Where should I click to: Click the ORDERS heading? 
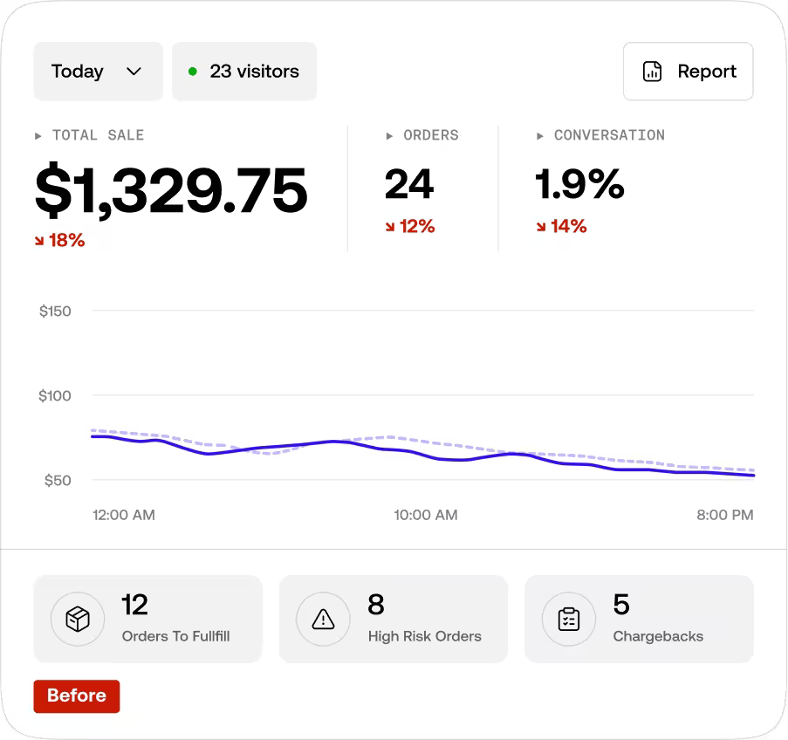point(431,135)
